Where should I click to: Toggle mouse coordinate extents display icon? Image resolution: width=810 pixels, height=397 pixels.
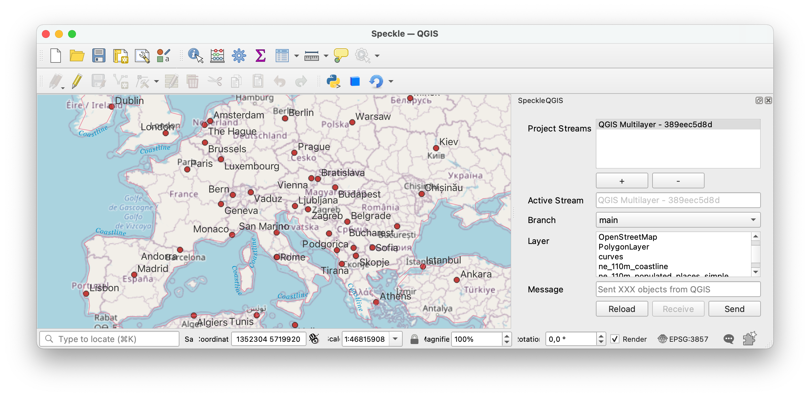(314, 339)
